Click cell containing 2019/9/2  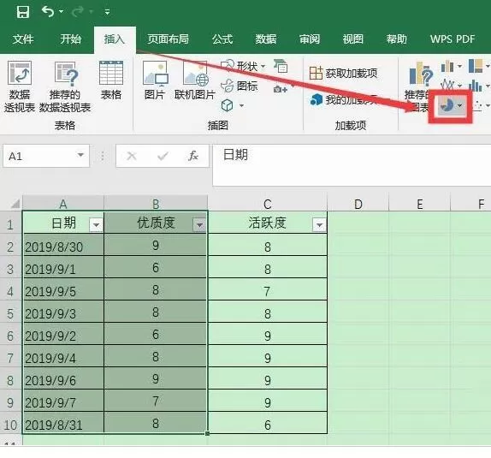[x=63, y=334]
